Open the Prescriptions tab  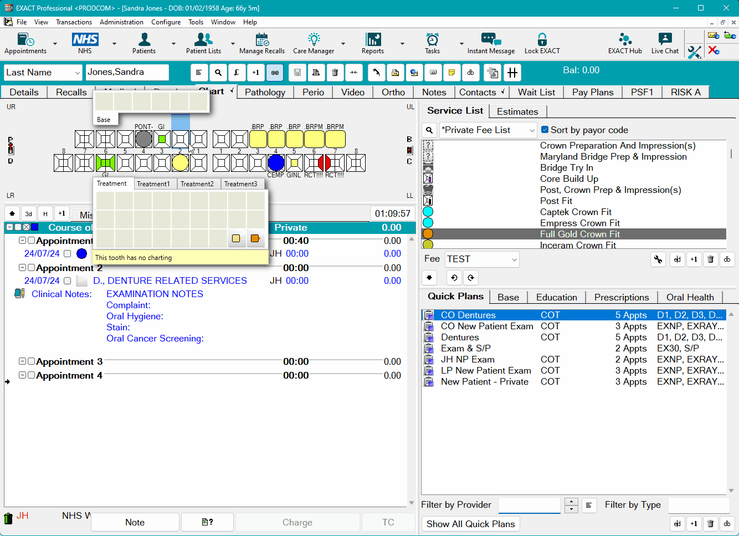(622, 297)
